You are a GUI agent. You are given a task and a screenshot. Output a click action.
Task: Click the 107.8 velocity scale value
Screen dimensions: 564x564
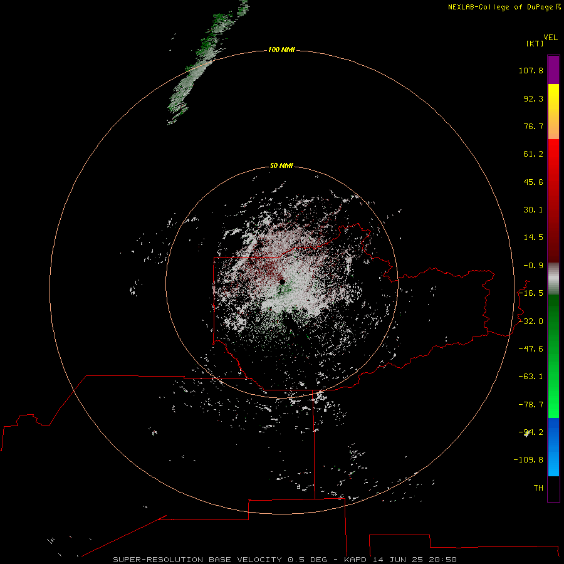coord(531,70)
